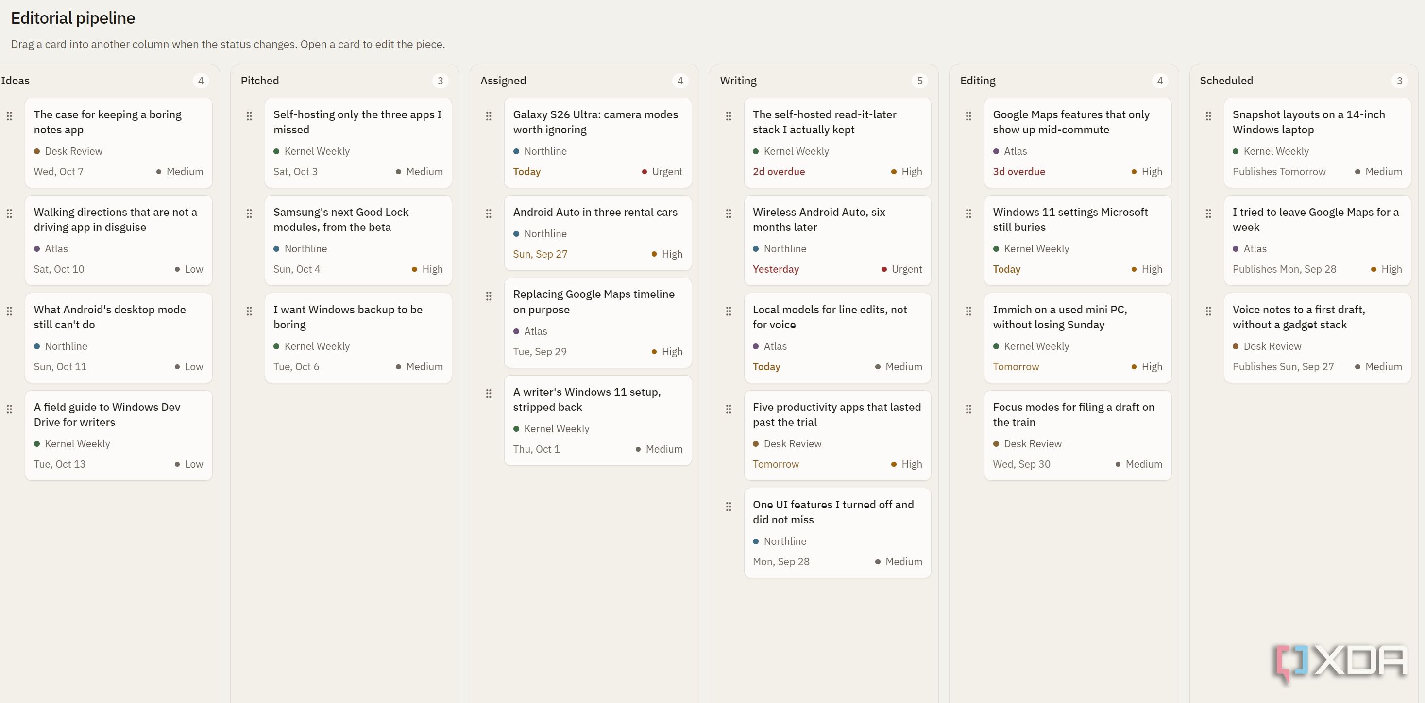This screenshot has width=1425, height=703.
Task: Click 'Publishes Tomorrow' on the Snapshot layouts card
Action: (1279, 172)
